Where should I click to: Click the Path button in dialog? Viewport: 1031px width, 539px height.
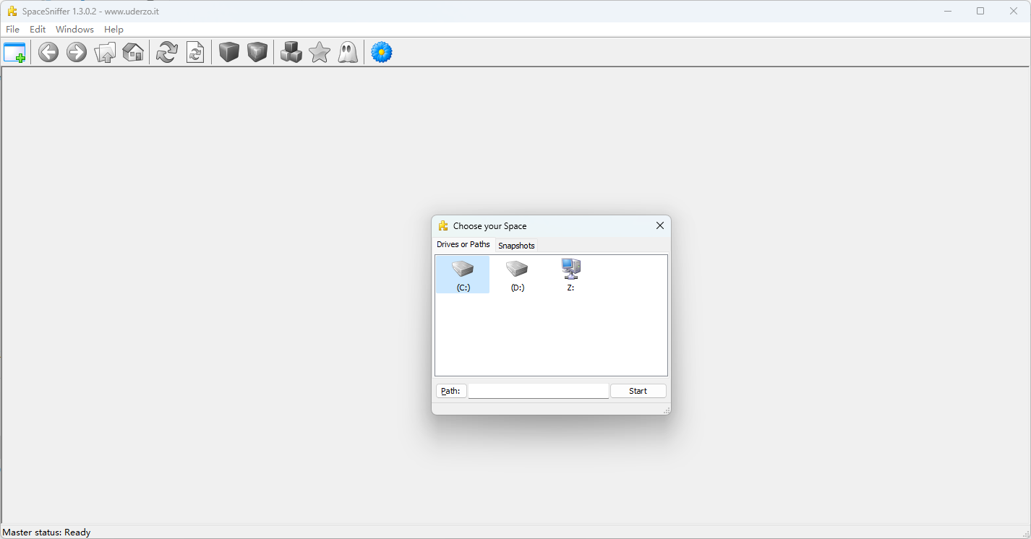(x=450, y=391)
